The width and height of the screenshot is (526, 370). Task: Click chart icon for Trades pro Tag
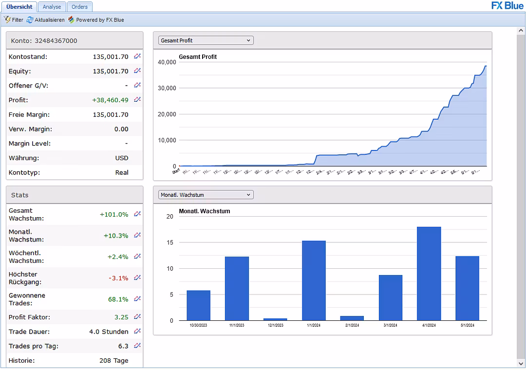coord(137,346)
